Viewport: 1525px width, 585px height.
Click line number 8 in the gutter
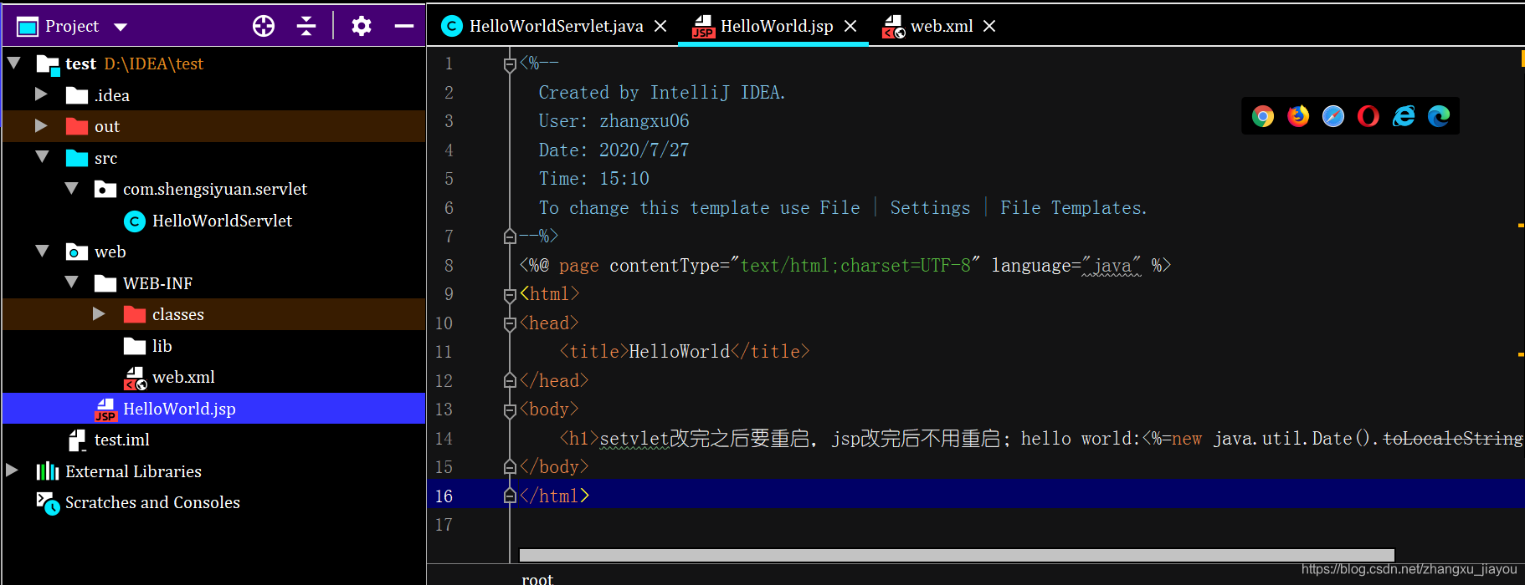pyautogui.click(x=449, y=266)
